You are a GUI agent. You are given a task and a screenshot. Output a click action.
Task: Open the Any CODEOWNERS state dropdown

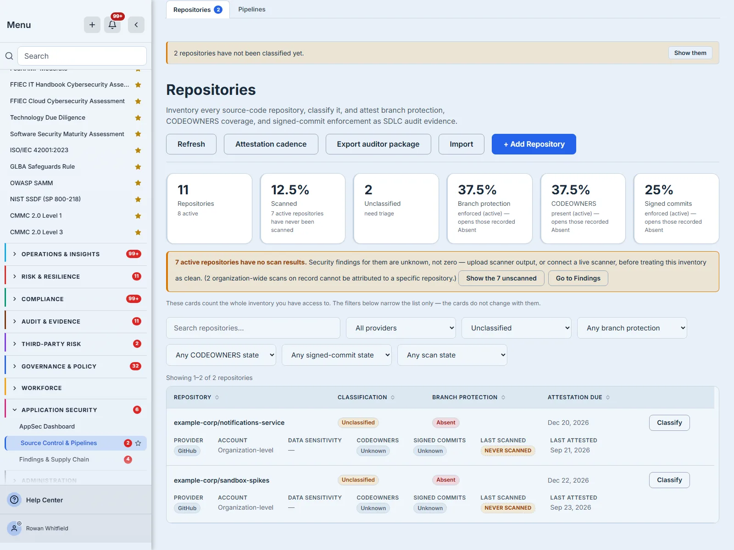point(221,355)
